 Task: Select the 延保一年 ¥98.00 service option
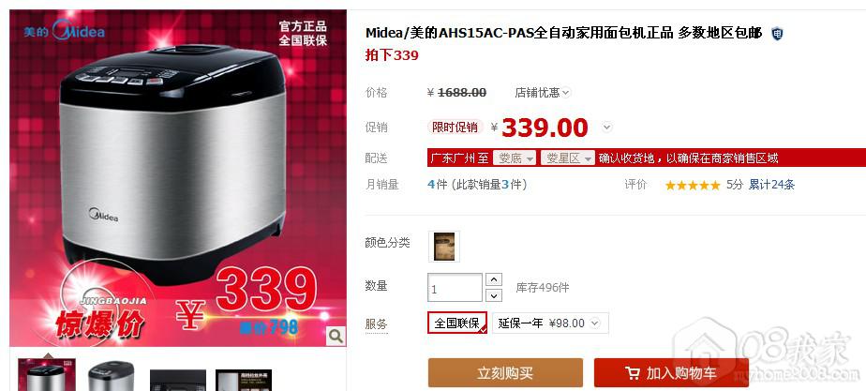pos(551,323)
